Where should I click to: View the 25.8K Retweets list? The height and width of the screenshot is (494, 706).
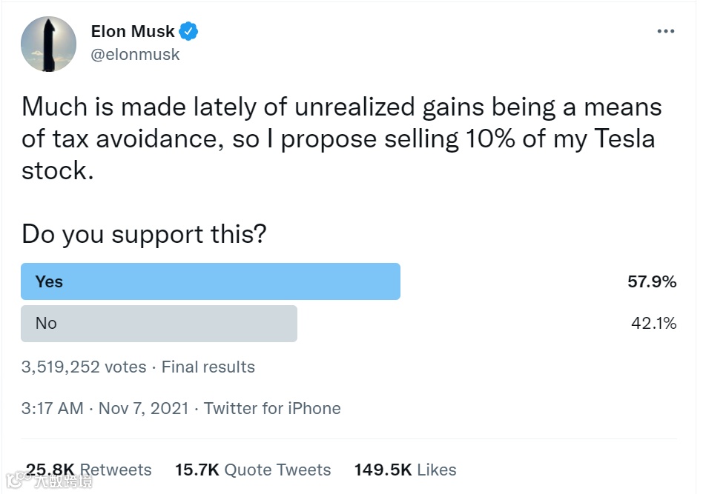pyautogui.click(x=89, y=470)
